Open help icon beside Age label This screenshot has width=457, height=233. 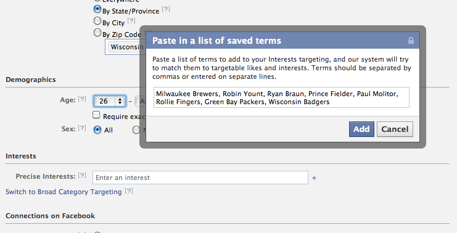82,99
